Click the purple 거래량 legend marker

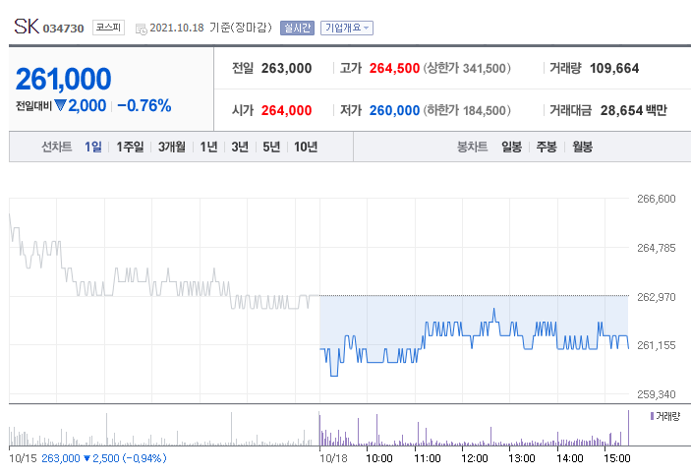click(653, 416)
